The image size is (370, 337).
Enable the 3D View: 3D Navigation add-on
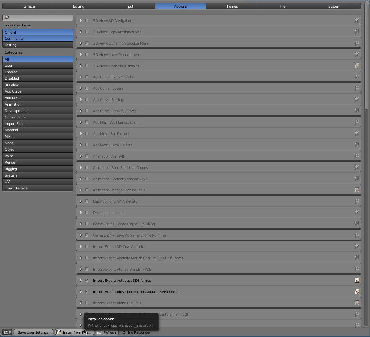point(87,21)
